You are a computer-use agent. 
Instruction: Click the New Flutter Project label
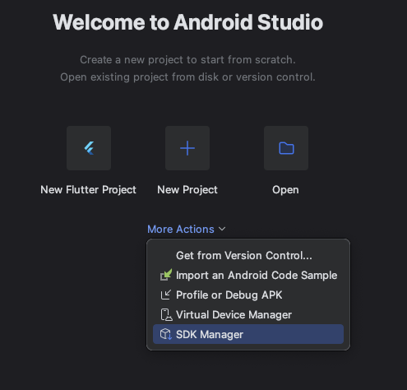pos(88,190)
